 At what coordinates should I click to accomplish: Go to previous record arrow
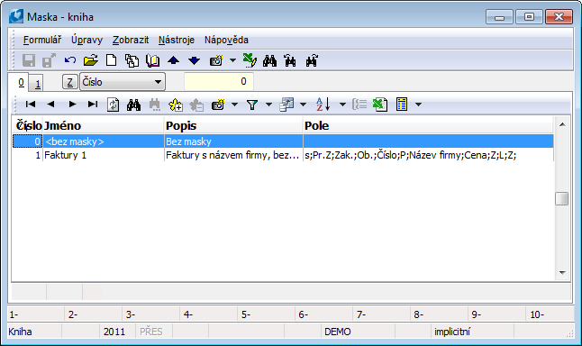click(50, 105)
